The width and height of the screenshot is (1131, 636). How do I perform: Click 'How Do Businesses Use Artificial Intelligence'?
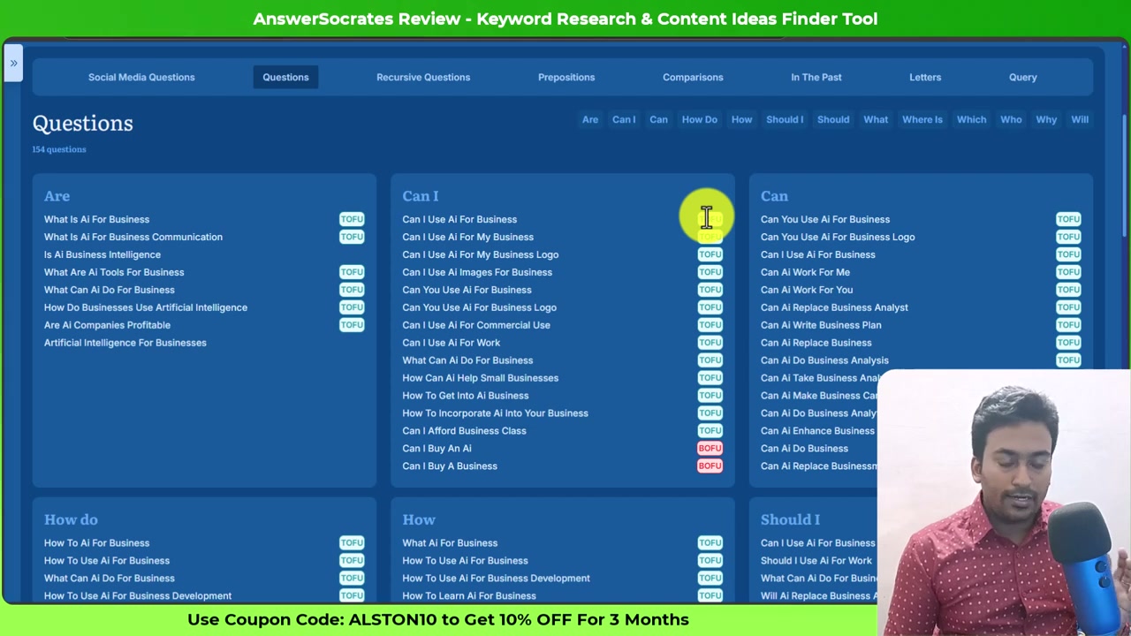[x=146, y=307]
